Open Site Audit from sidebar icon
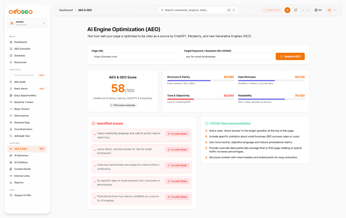This screenshot has height=218, width=346. click(x=11, y=82)
